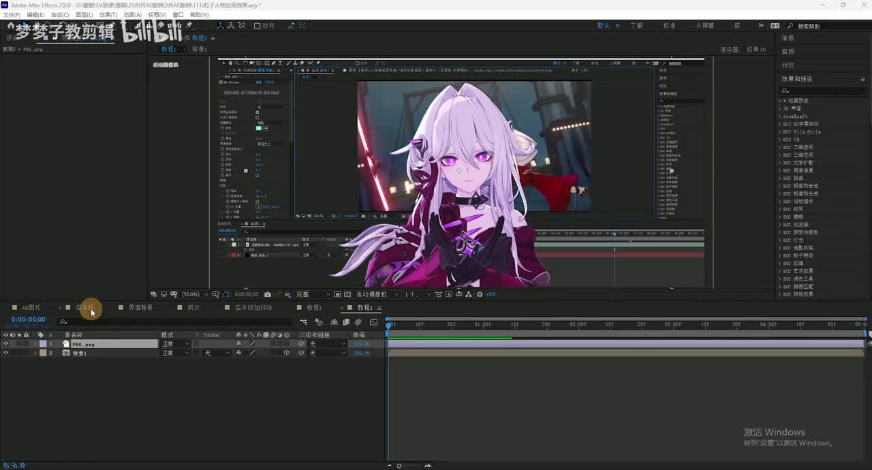This screenshot has height=470, width=872.
Task: Open the 效果(T) menu
Action: (108, 14)
